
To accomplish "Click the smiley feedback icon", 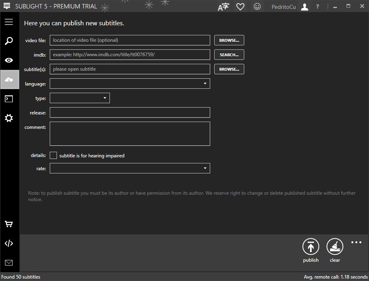I will coord(257,6).
